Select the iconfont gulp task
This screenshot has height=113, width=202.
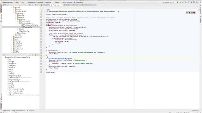click(11, 87)
